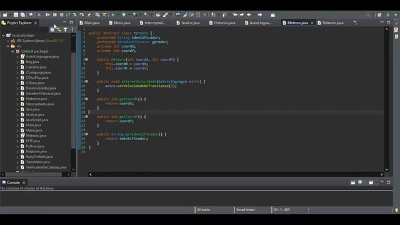Click the Open Perspective icon
Image resolution: width=400 pixels, height=225 pixels.
click(379, 15)
